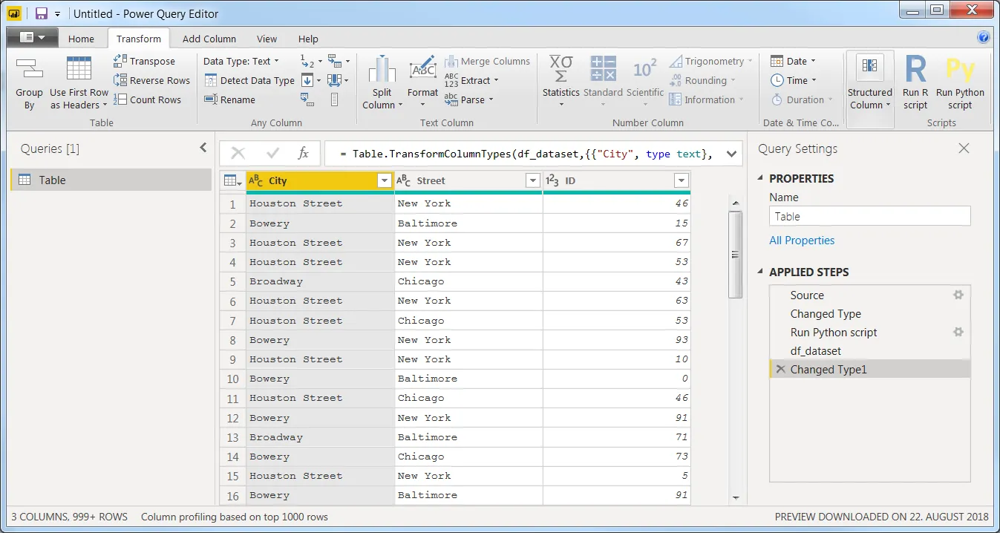This screenshot has width=1000, height=533.
Task: Click the City column ABC type icon
Action: click(x=255, y=180)
